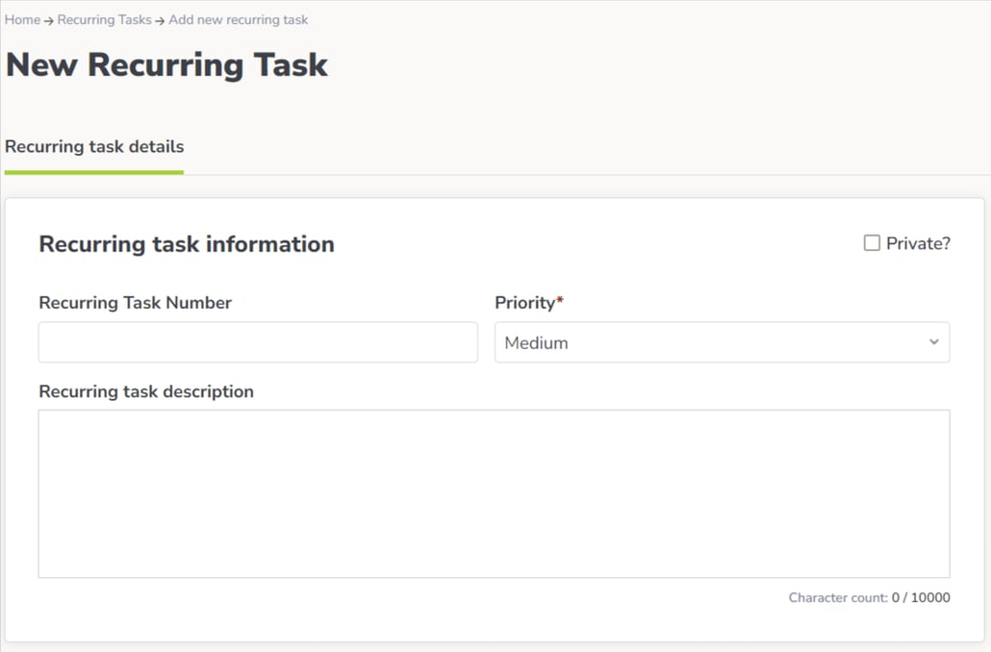The image size is (991, 652).
Task: Click the breadcrumb arrow after Home
Action: pos(46,19)
